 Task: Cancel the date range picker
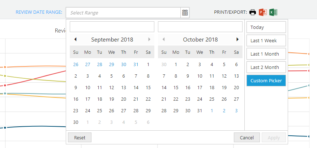tap(247, 138)
